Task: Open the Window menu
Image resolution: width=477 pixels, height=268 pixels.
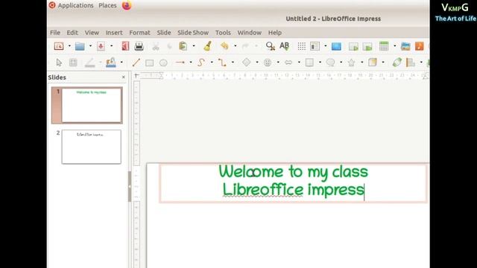Action: 249,33
